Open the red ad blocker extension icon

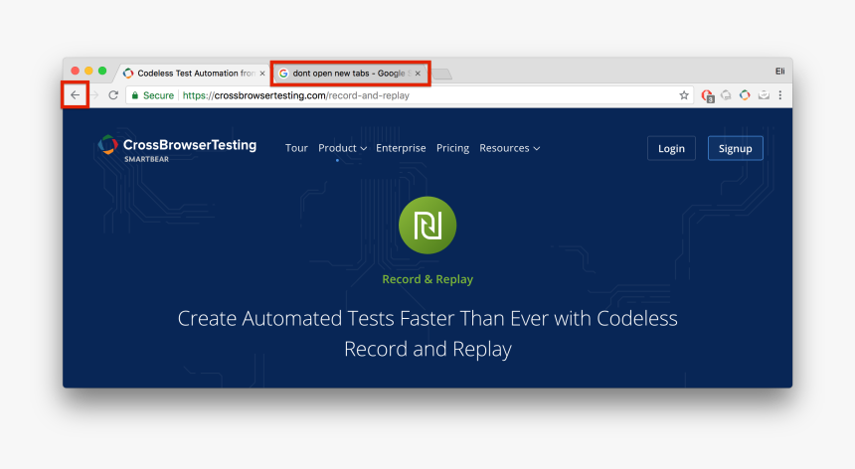point(707,95)
